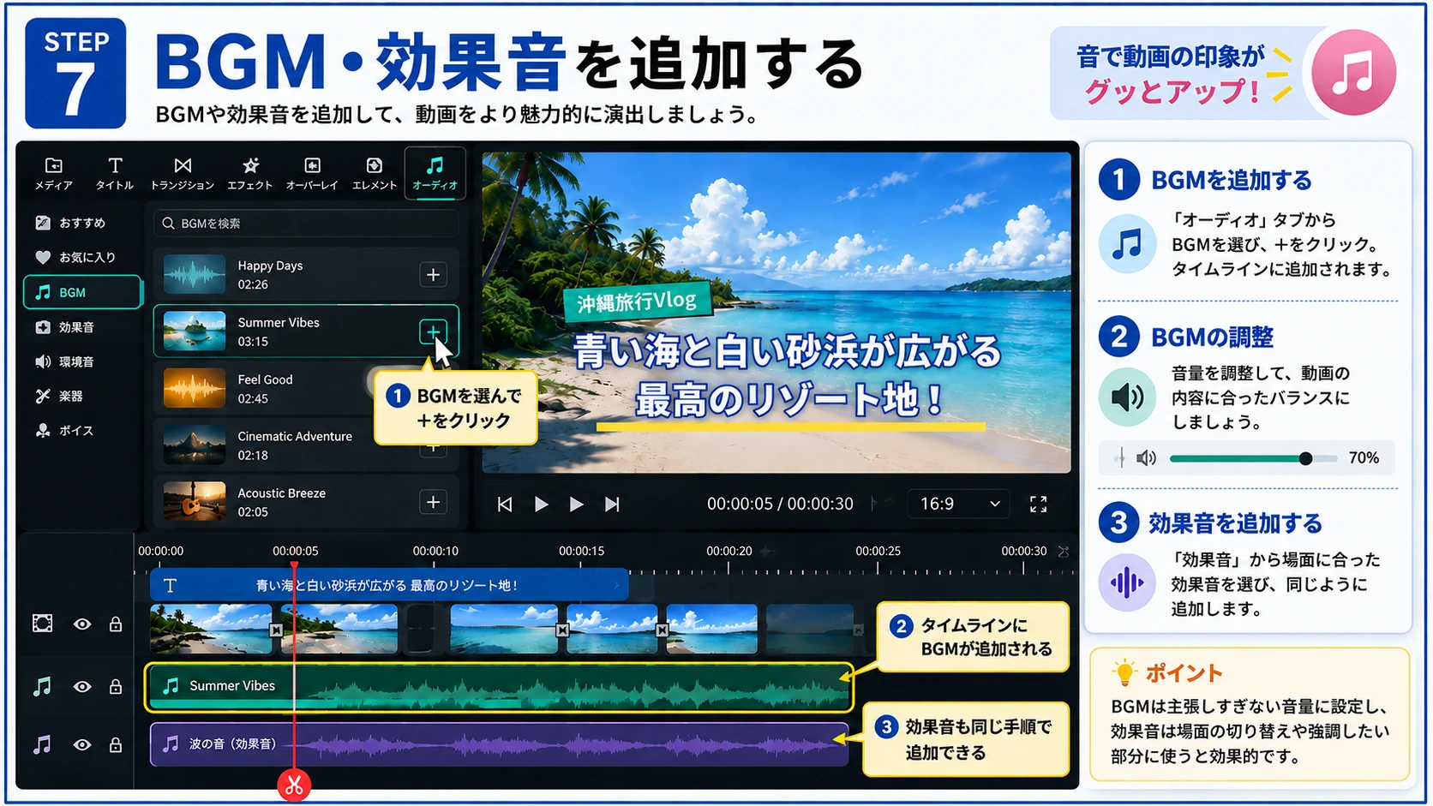Click the BGMを検索 search field
The image size is (1433, 806).
pos(306,224)
